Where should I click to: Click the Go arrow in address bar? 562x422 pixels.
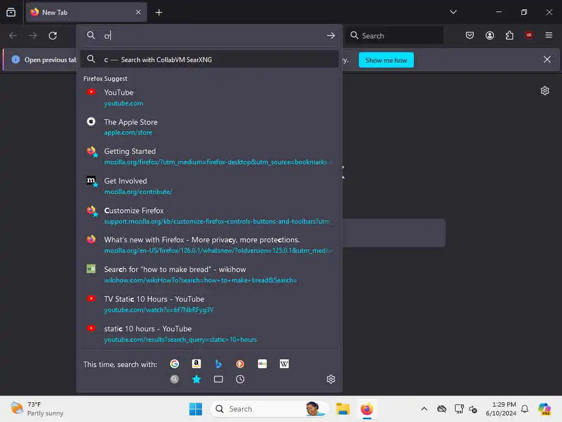click(330, 36)
